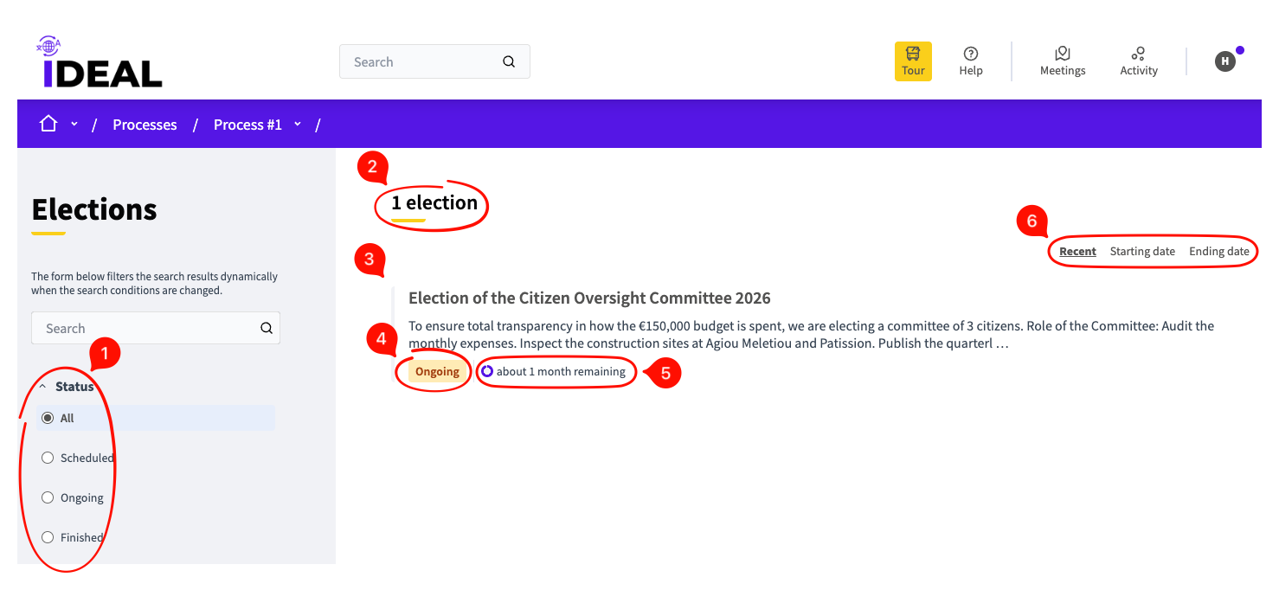Open the Tour icon in the header
This screenshot has width=1279, height=590.
(x=913, y=61)
